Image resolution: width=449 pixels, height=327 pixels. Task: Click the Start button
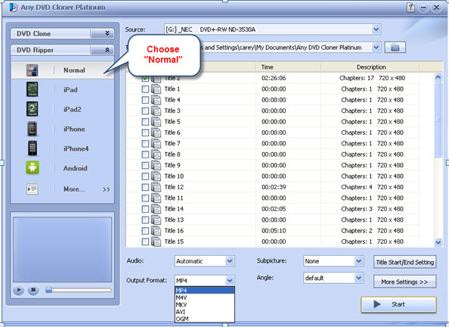pyautogui.click(x=398, y=304)
